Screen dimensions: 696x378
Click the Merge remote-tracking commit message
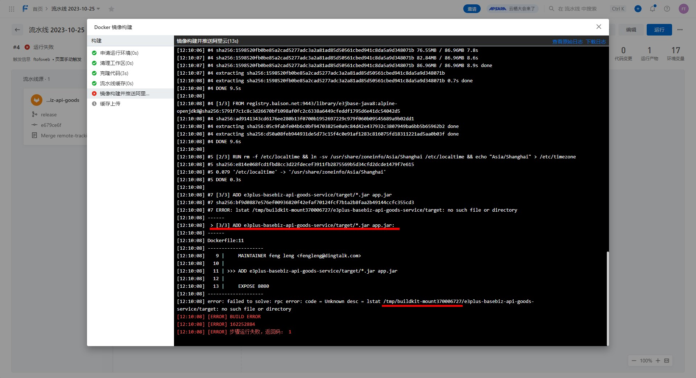click(64, 136)
